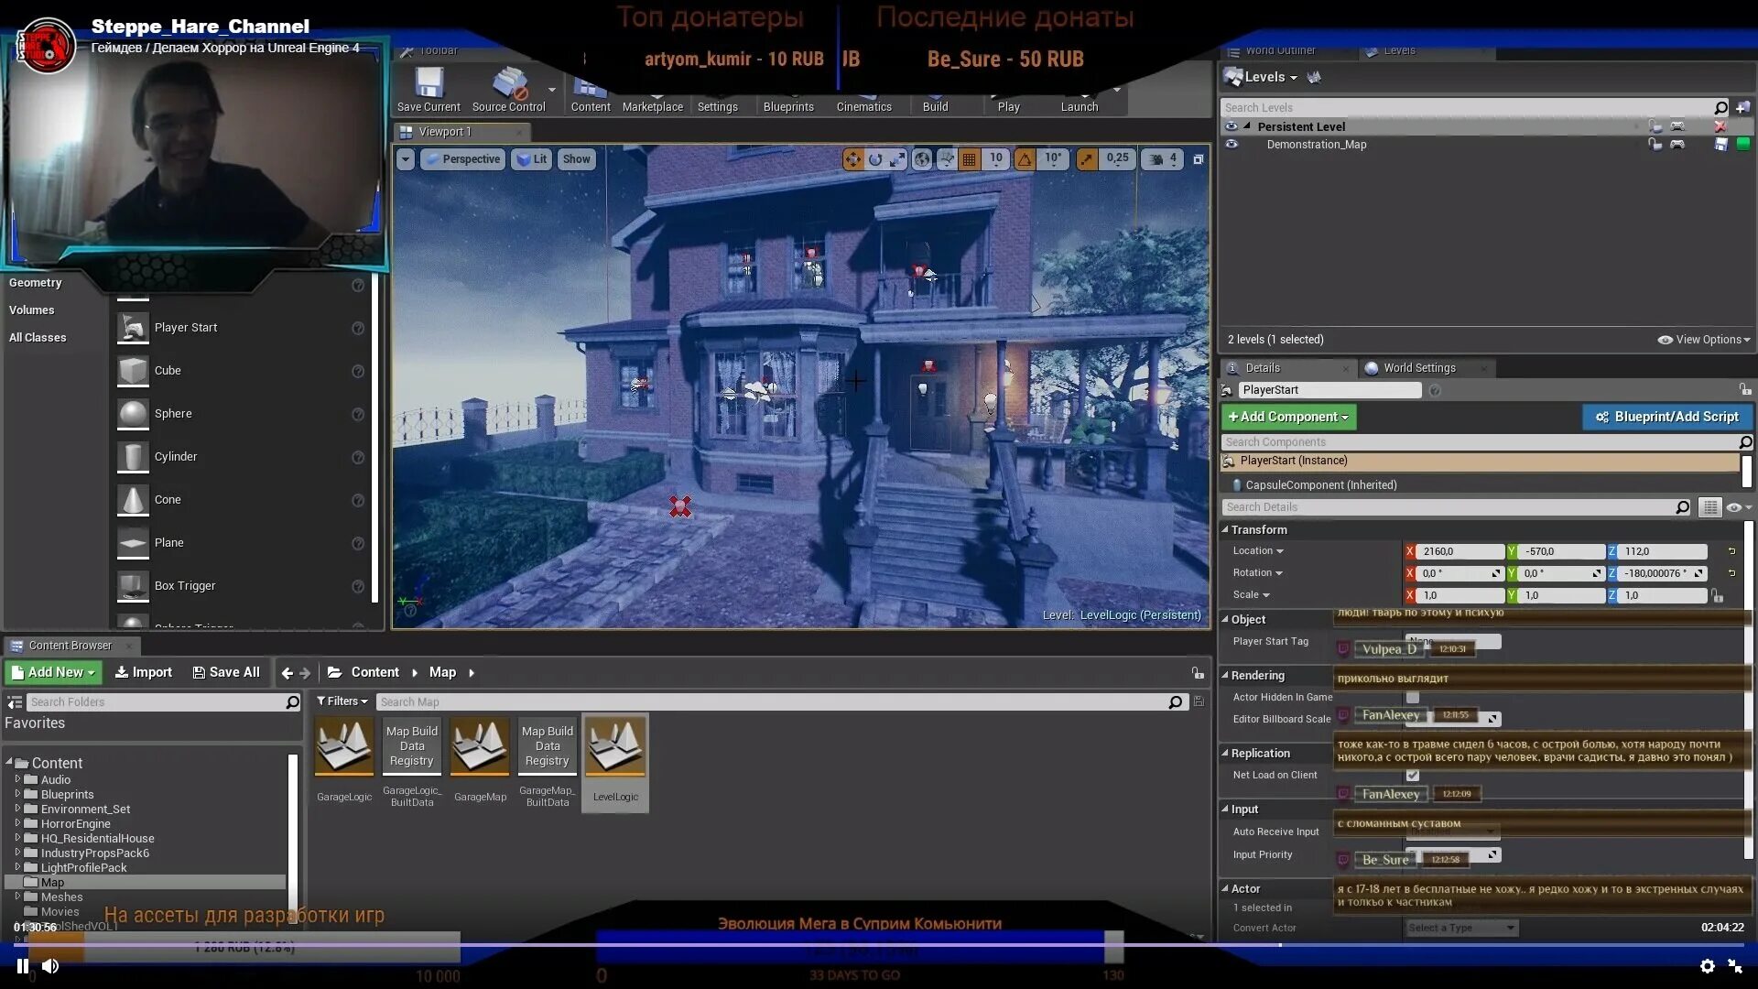The width and height of the screenshot is (1758, 989).
Task: Select Cone shape in Place Actors list
Action: point(168,500)
